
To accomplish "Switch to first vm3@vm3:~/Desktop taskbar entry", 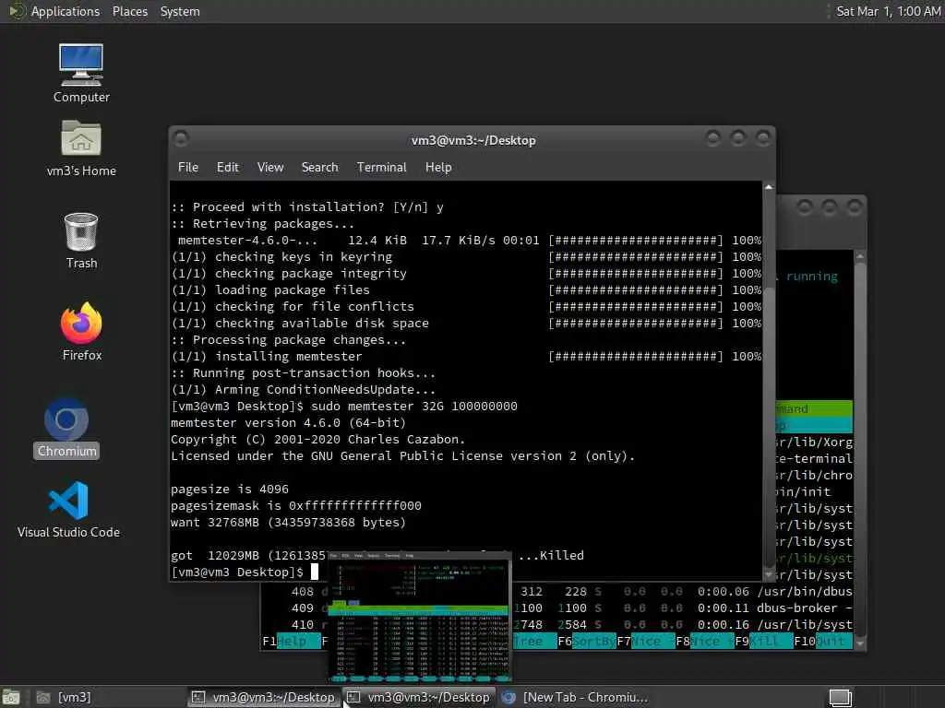I will click(x=263, y=698).
